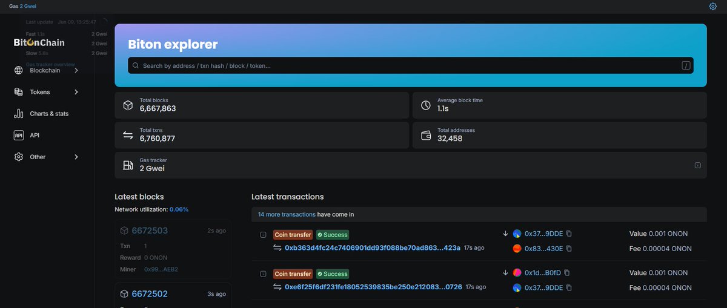Click the orange identicon of 0x83...430E
This screenshot has height=308, width=727.
point(517,249)
